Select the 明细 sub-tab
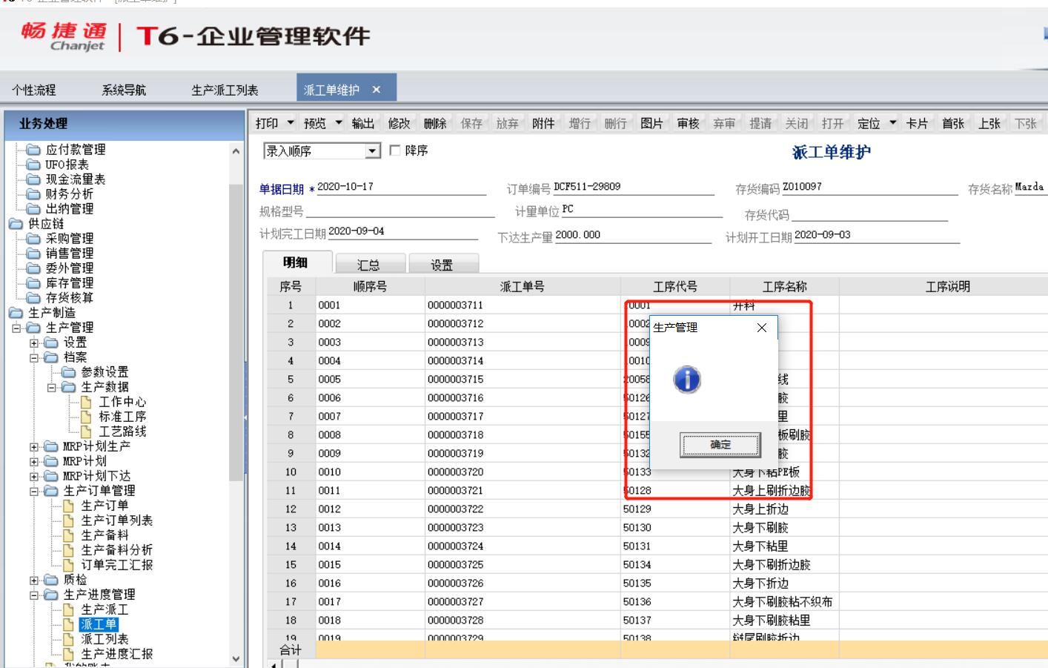Viewport: 1048px width, 668px height. [296, 262]
